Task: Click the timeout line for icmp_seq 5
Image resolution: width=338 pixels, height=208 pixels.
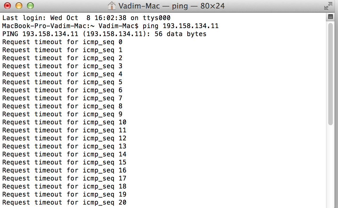Action: (62, 82)
